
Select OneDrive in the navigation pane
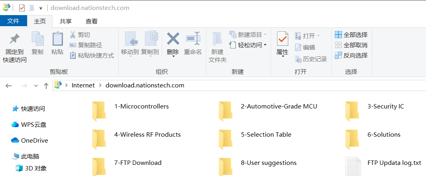pyautogui.click(x=30, y=141)
